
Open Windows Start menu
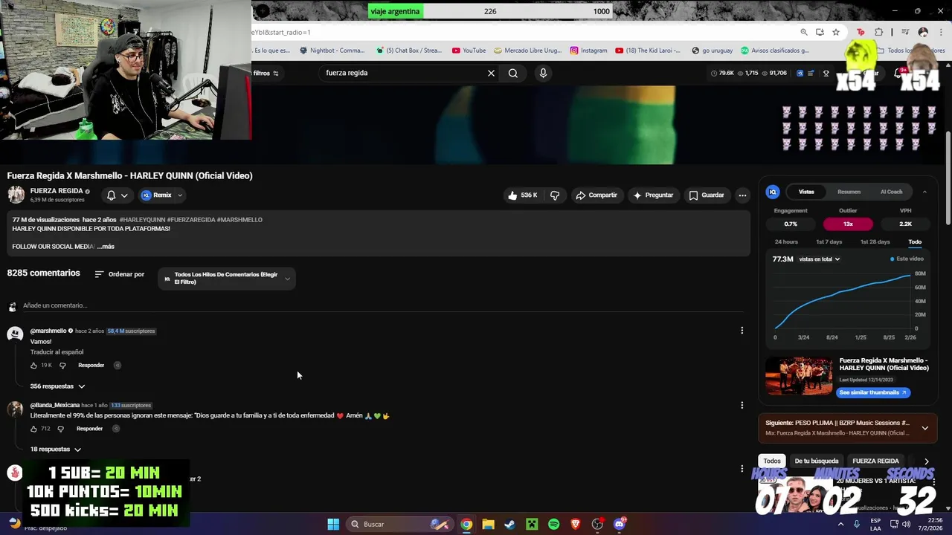333,524
